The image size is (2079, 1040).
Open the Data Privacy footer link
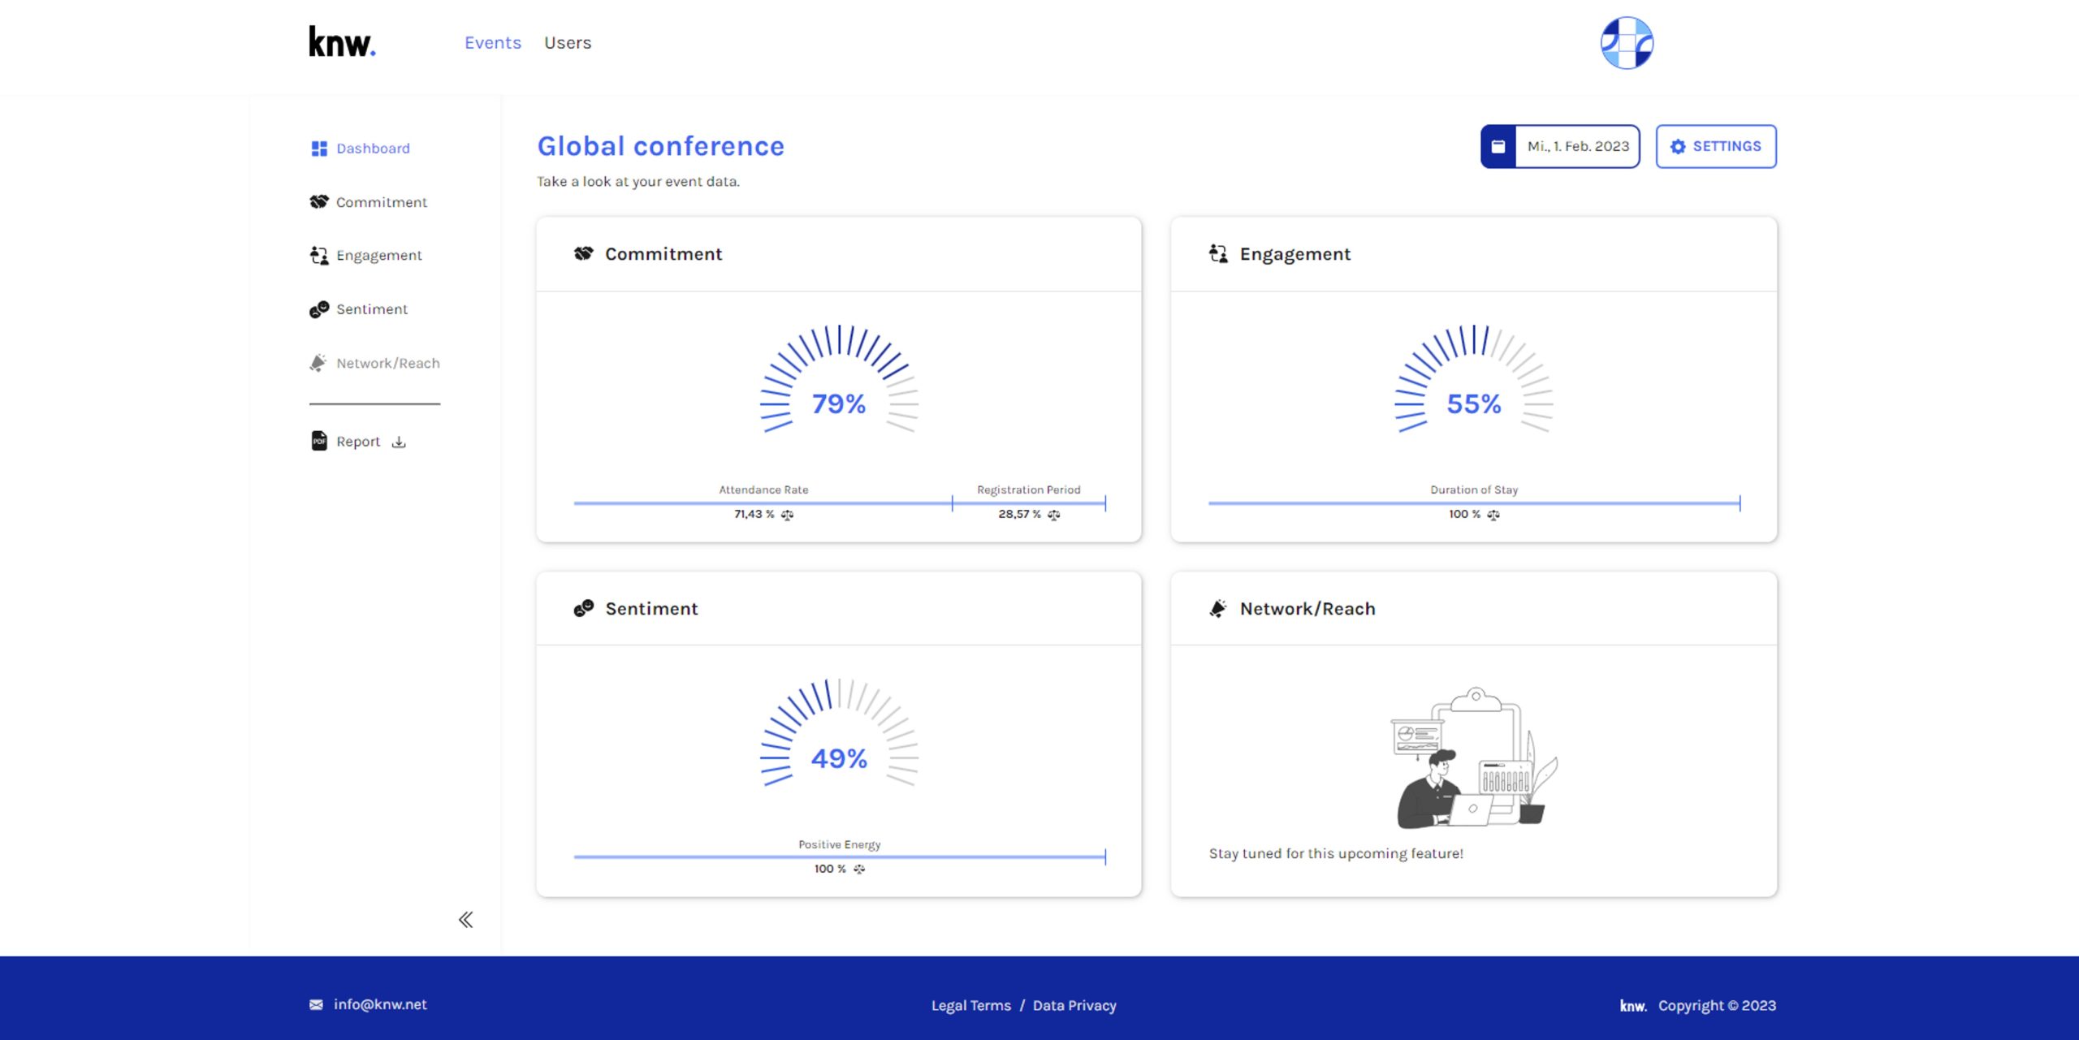1074,1006
